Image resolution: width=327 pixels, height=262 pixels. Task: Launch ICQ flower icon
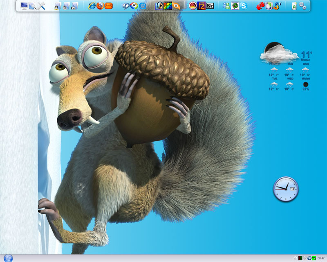click(235, 6)
